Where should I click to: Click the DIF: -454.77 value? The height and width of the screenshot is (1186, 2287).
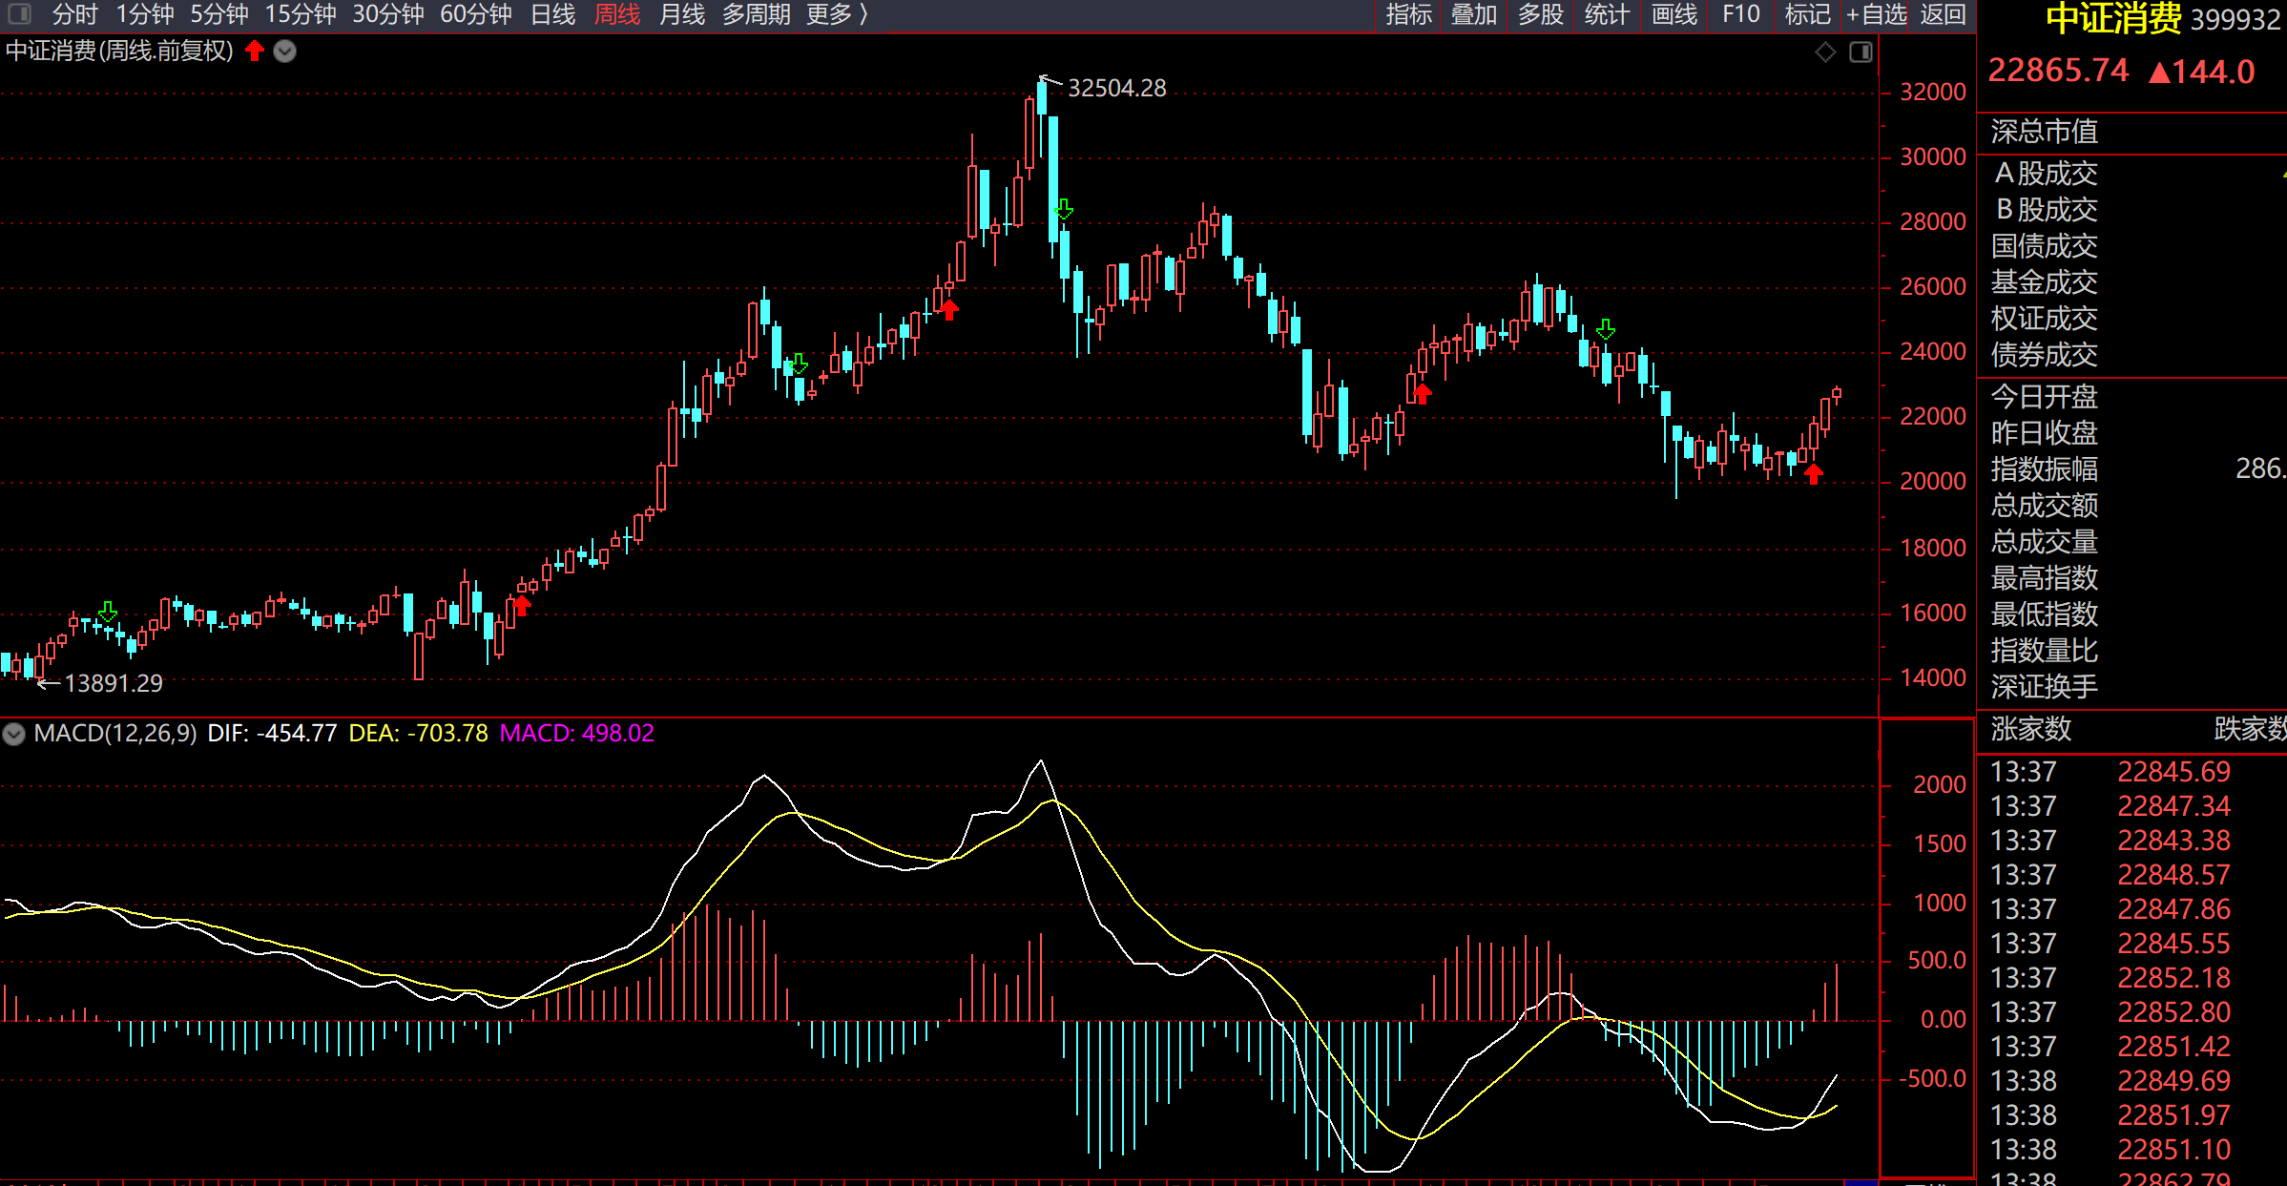point(272,734)
